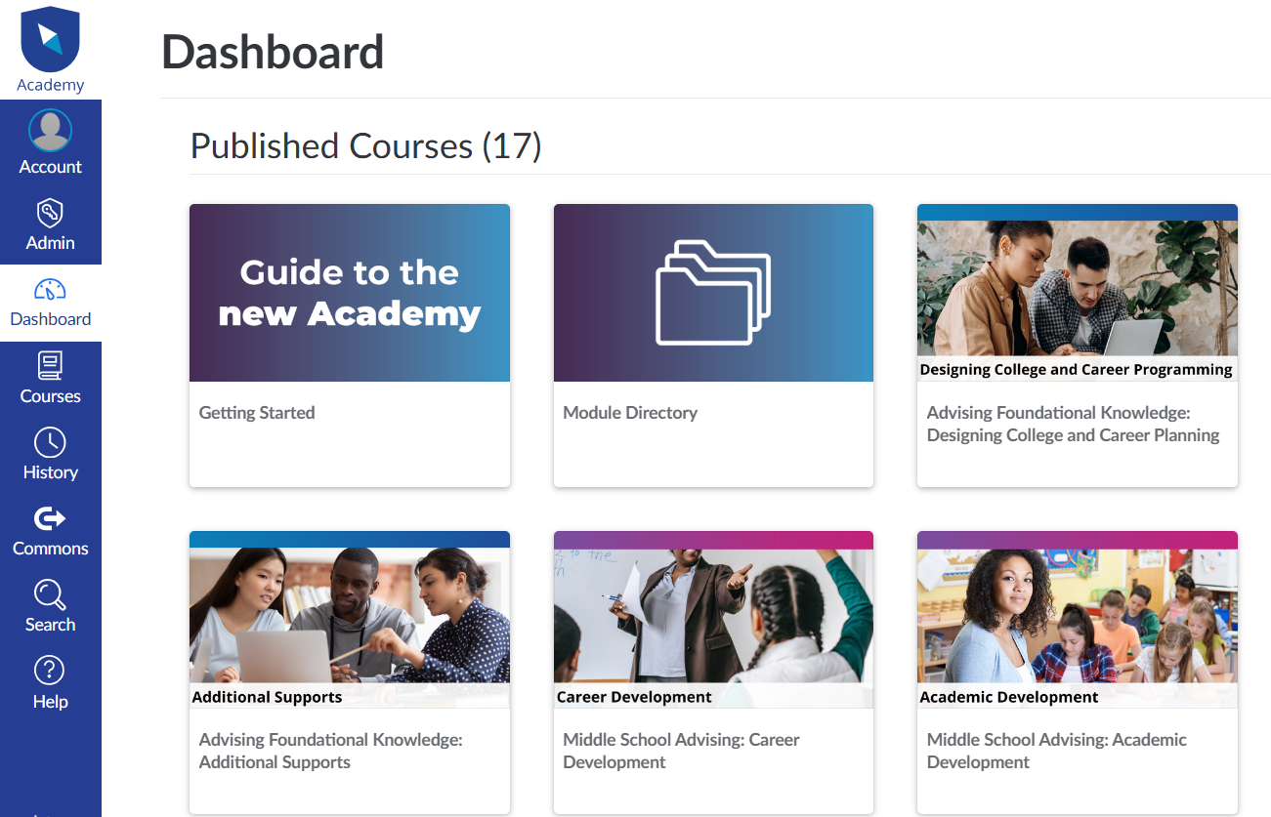View History clock icon
Viewport: 1271px width, 817px height.
click(50, 442)
